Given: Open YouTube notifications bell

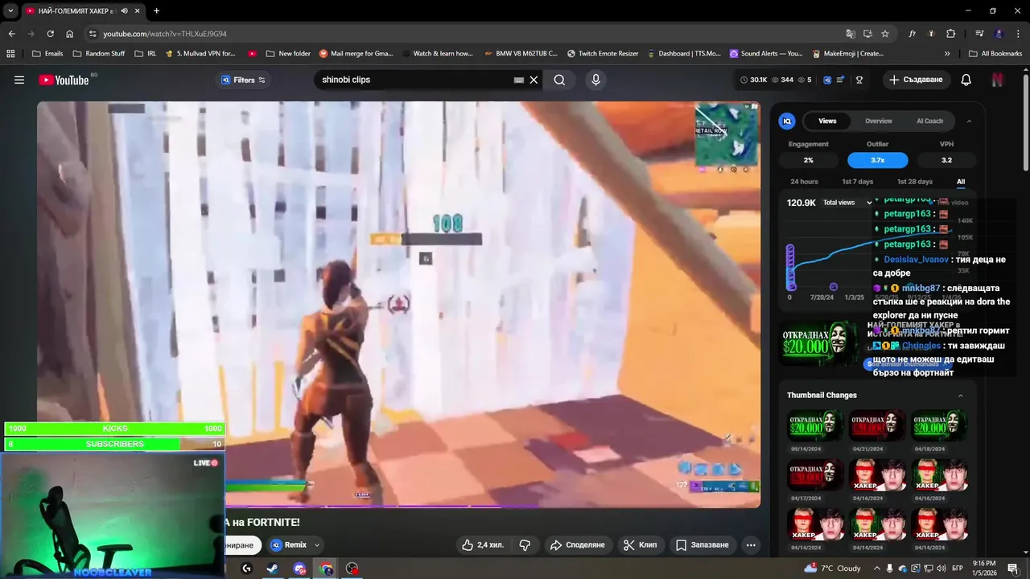Looking at the screenshot, I should (966, 80).
